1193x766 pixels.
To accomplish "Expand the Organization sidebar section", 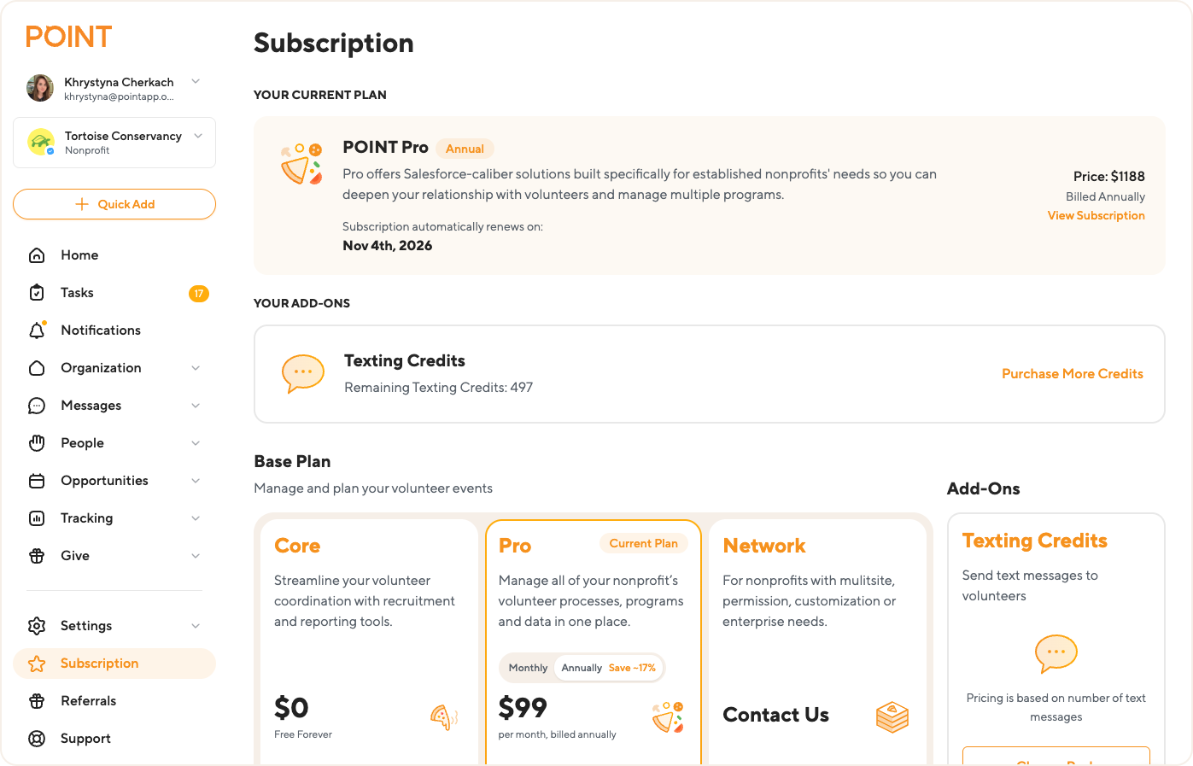I will pos(196,367).
